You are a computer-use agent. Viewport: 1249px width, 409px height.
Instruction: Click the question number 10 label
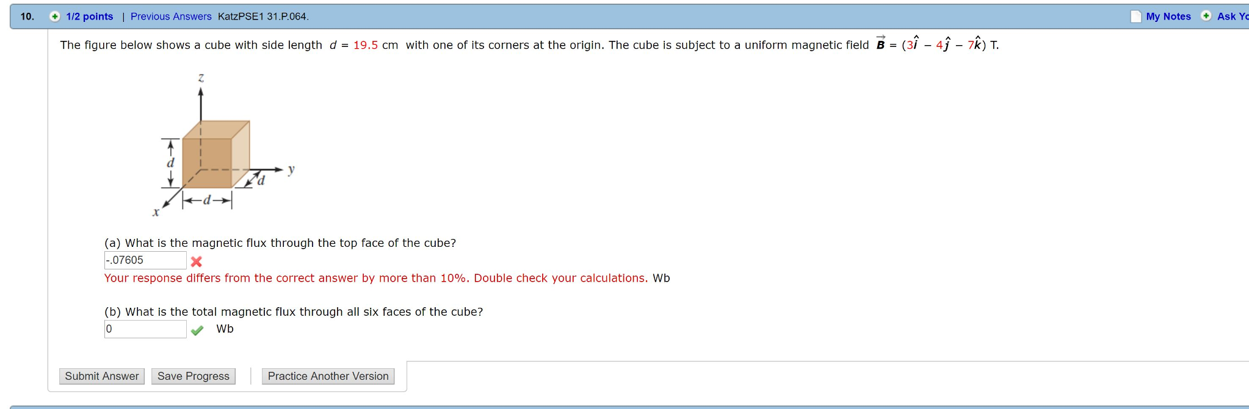(x=26, y=15)
